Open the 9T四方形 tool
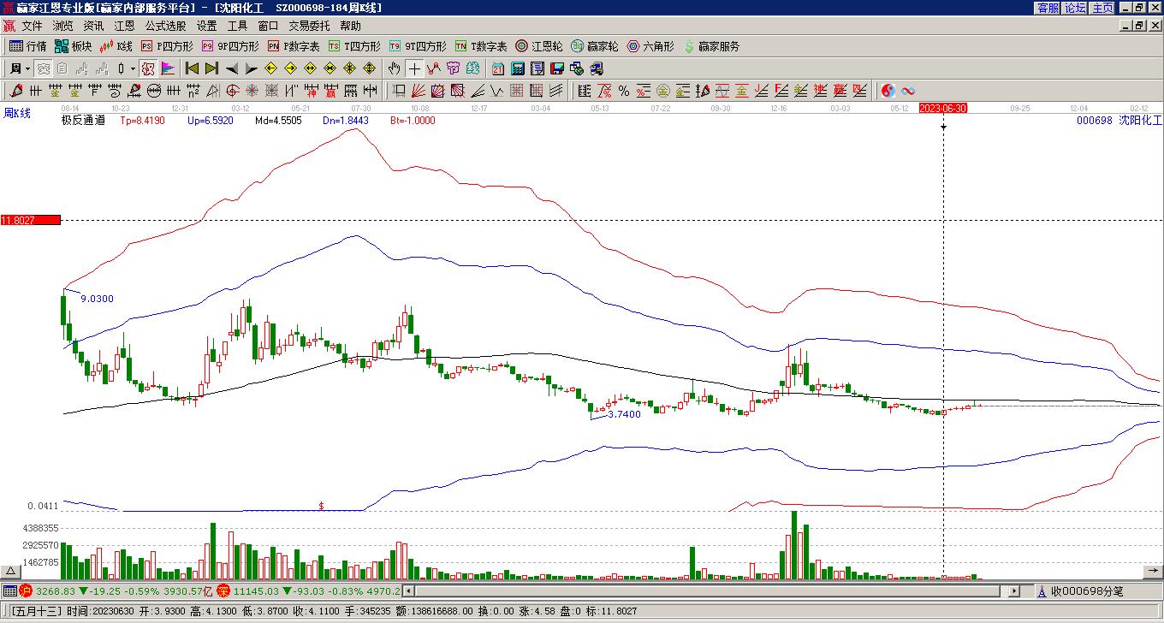The image size is (1164, 623). (418, 46)
